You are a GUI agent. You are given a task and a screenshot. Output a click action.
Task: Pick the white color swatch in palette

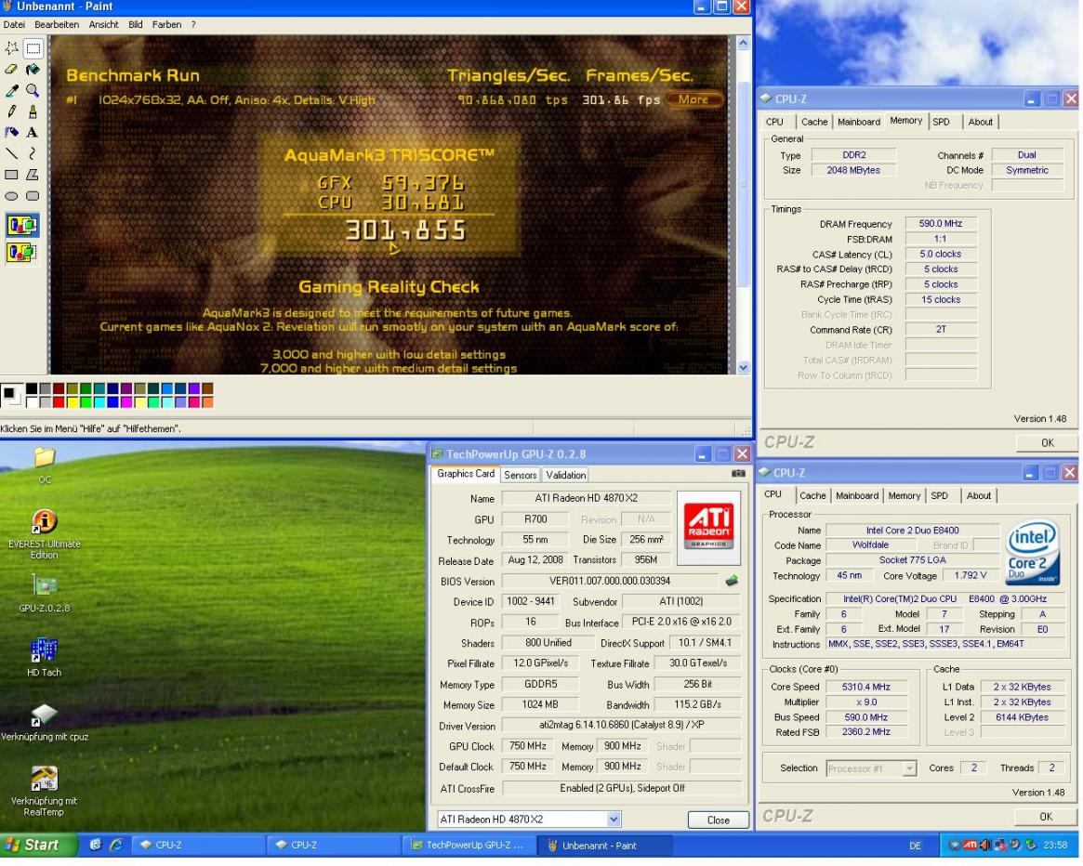tap(32, 402)
